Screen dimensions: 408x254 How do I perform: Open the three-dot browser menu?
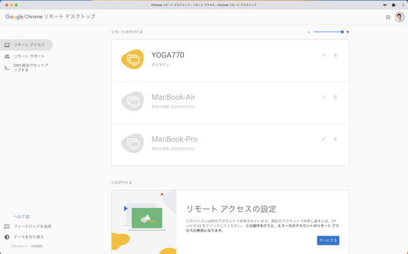[x=403, y=5]
